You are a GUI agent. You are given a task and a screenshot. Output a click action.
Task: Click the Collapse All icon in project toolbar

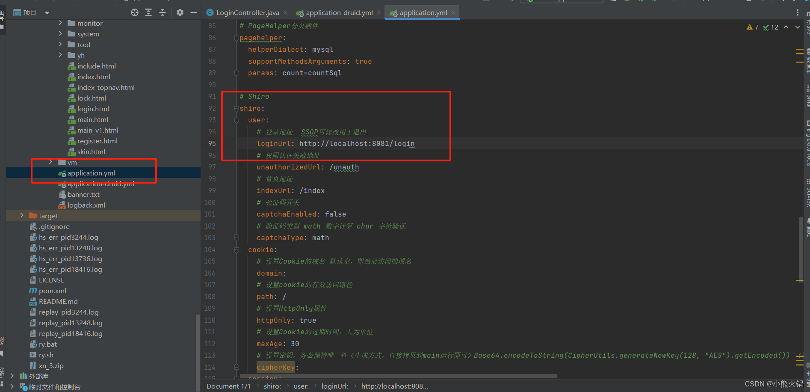point(163,12)
